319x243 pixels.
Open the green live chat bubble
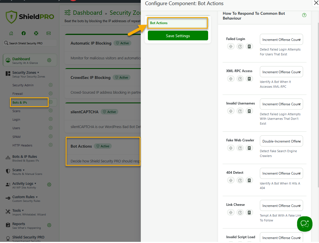(x=304, y=224)
